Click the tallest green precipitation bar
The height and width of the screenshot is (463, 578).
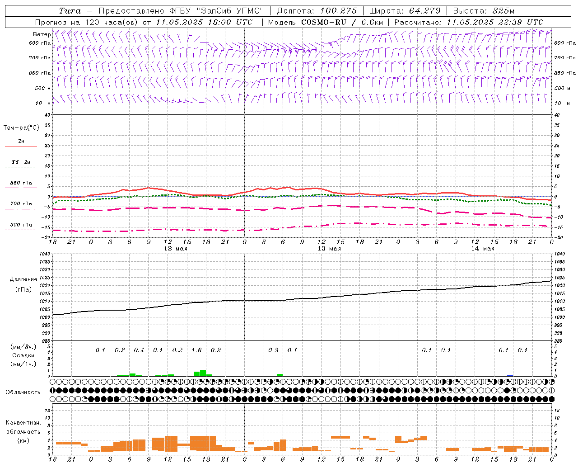[203, 373]
